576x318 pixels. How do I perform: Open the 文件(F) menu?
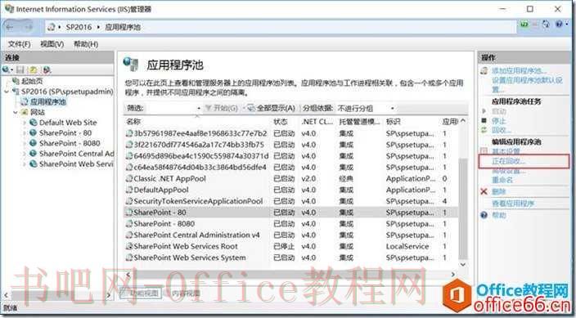[x=19, y=44]
